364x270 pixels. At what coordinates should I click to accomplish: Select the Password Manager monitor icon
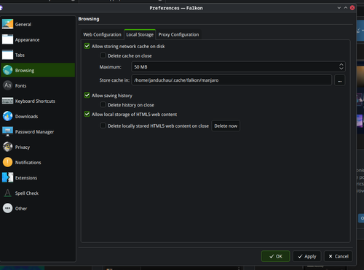(7, 131)
